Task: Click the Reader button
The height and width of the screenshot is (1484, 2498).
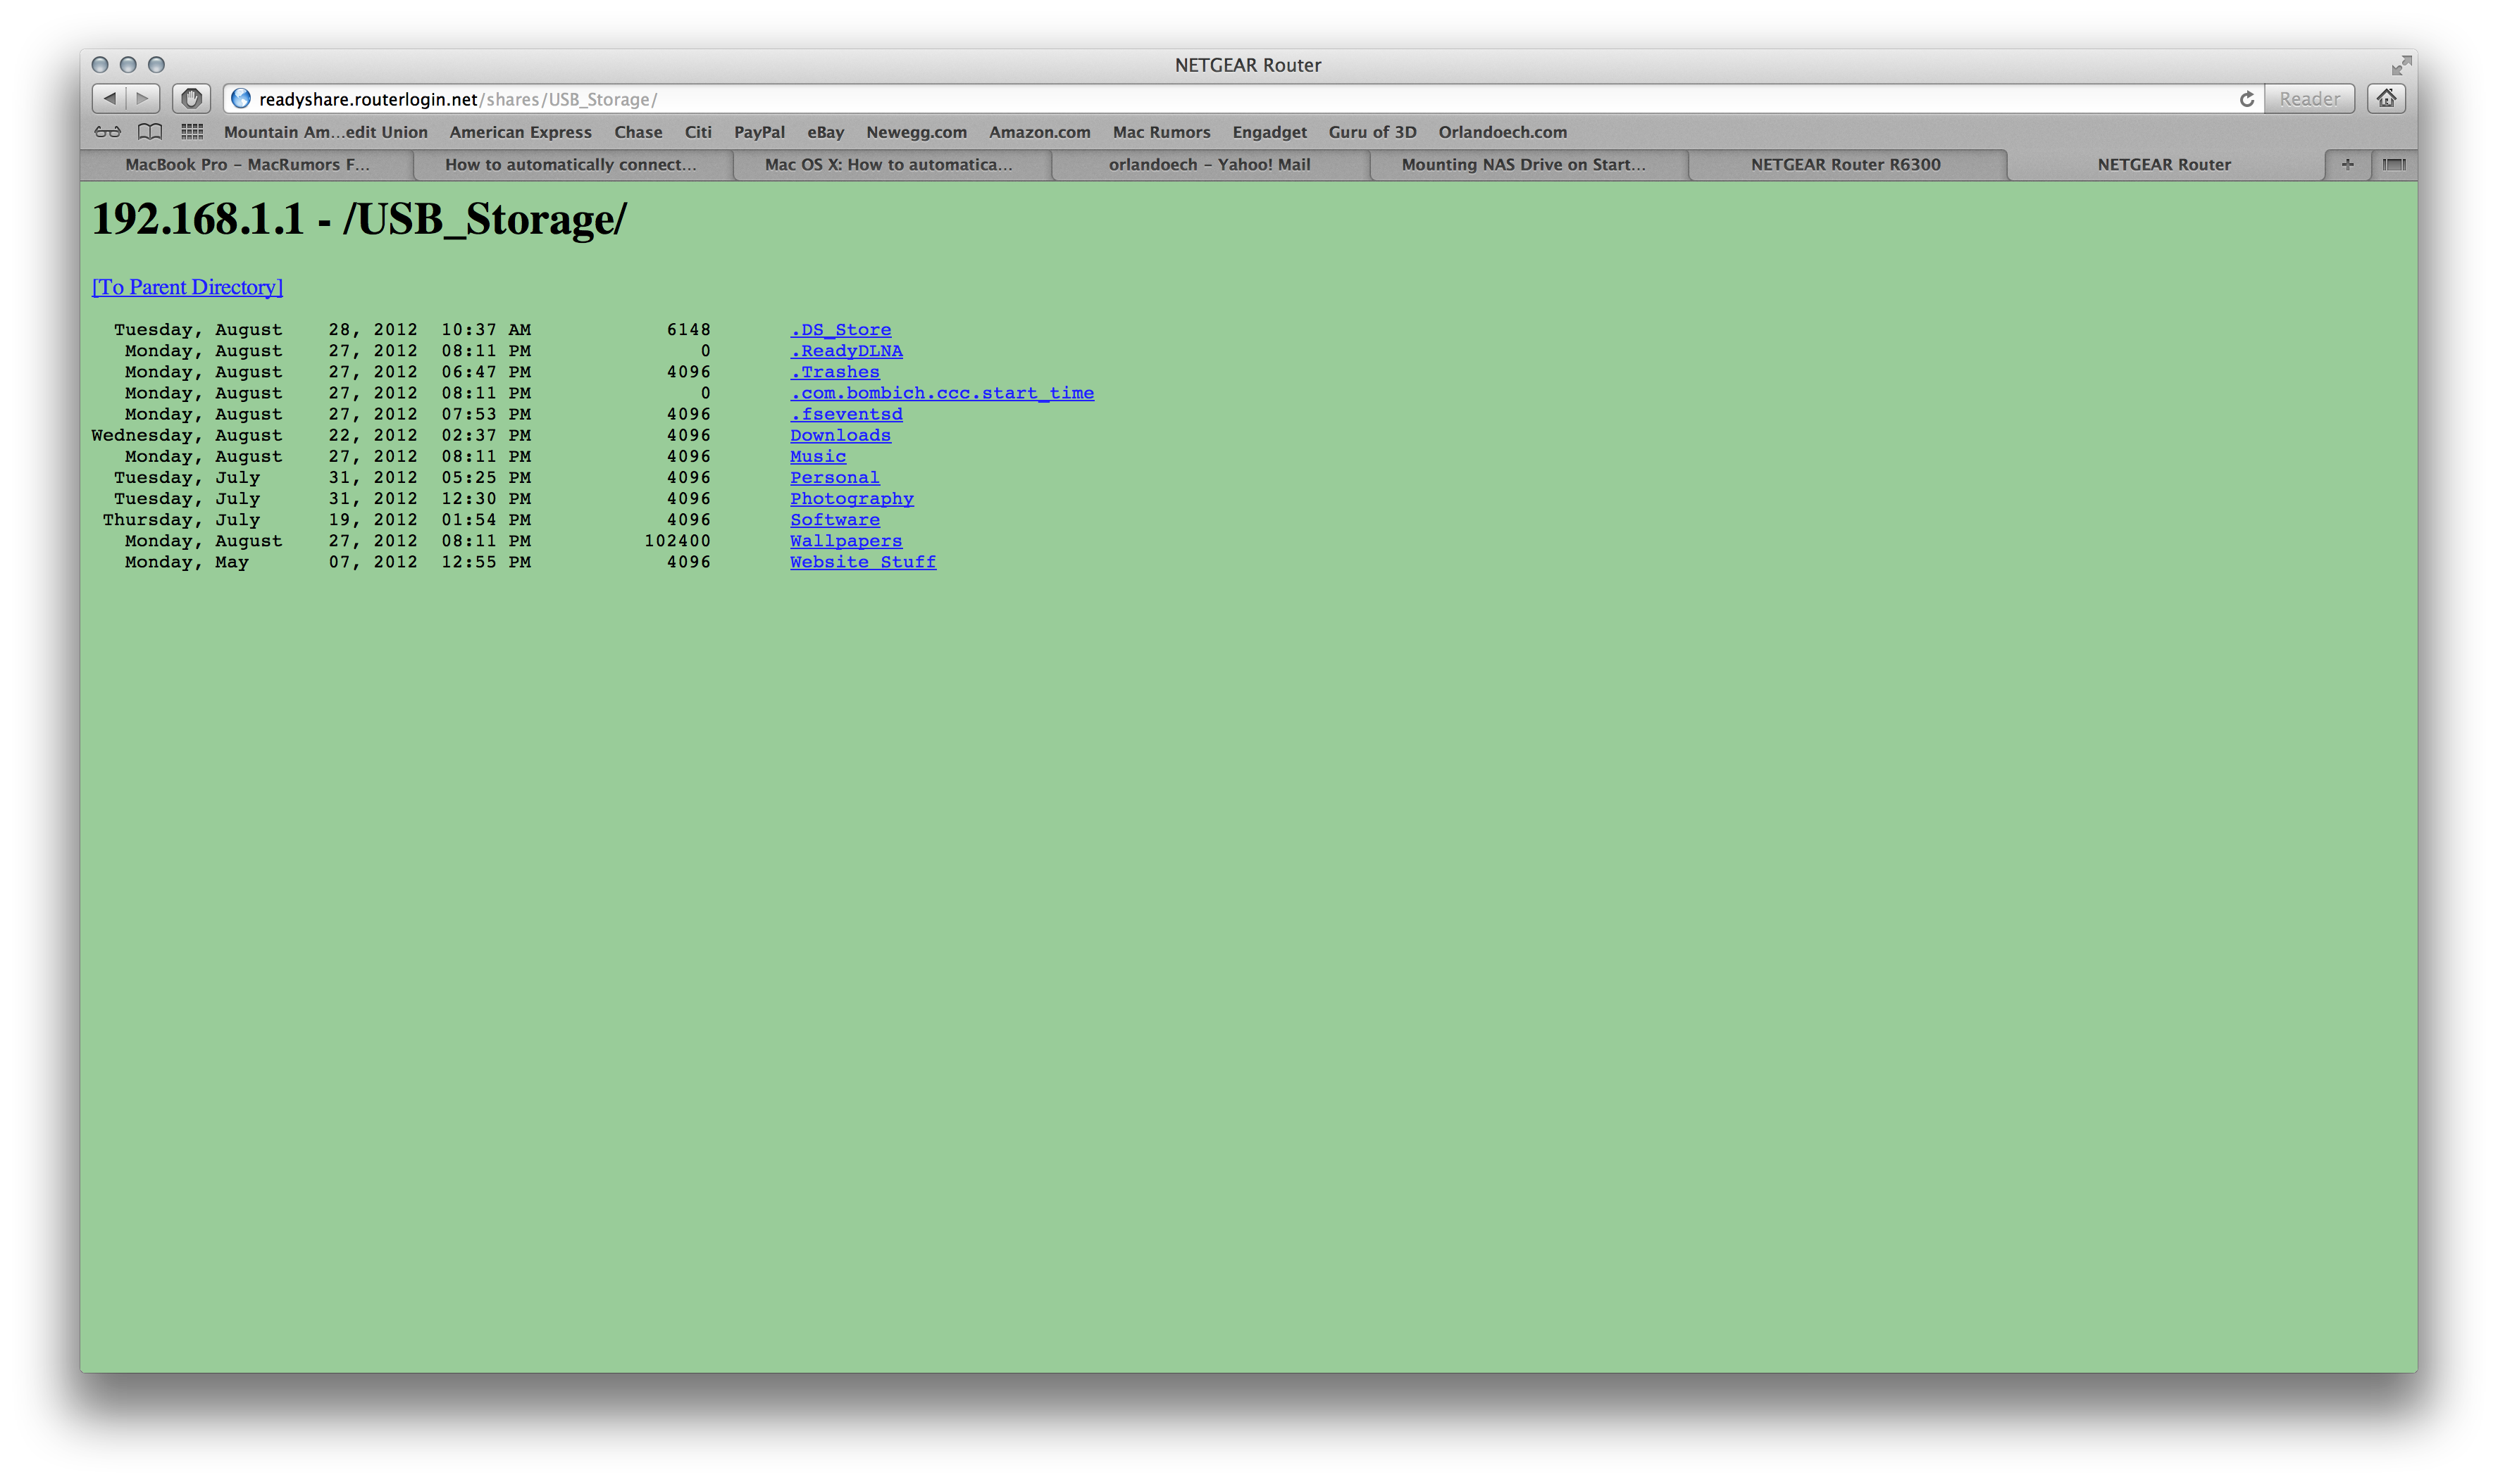Action: click(2309, 98)
